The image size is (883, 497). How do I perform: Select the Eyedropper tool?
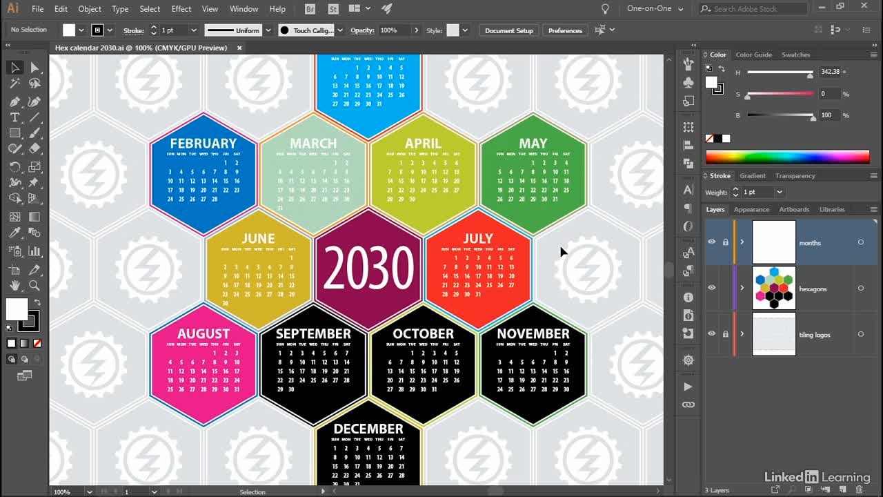(x=14, y=233)
